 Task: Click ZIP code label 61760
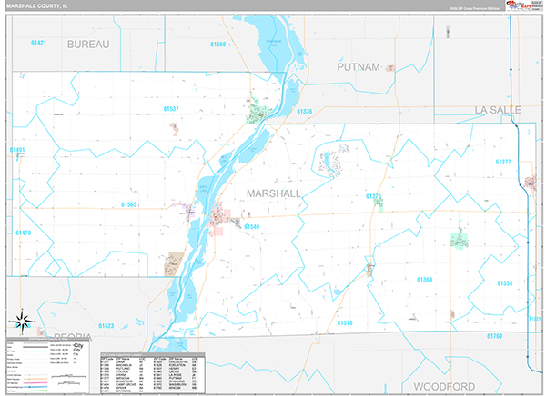pyautogui.click(x=494, y=336)
